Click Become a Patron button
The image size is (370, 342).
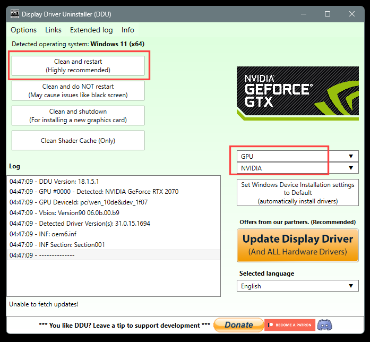pyautogui.click(x=290, y=325)
